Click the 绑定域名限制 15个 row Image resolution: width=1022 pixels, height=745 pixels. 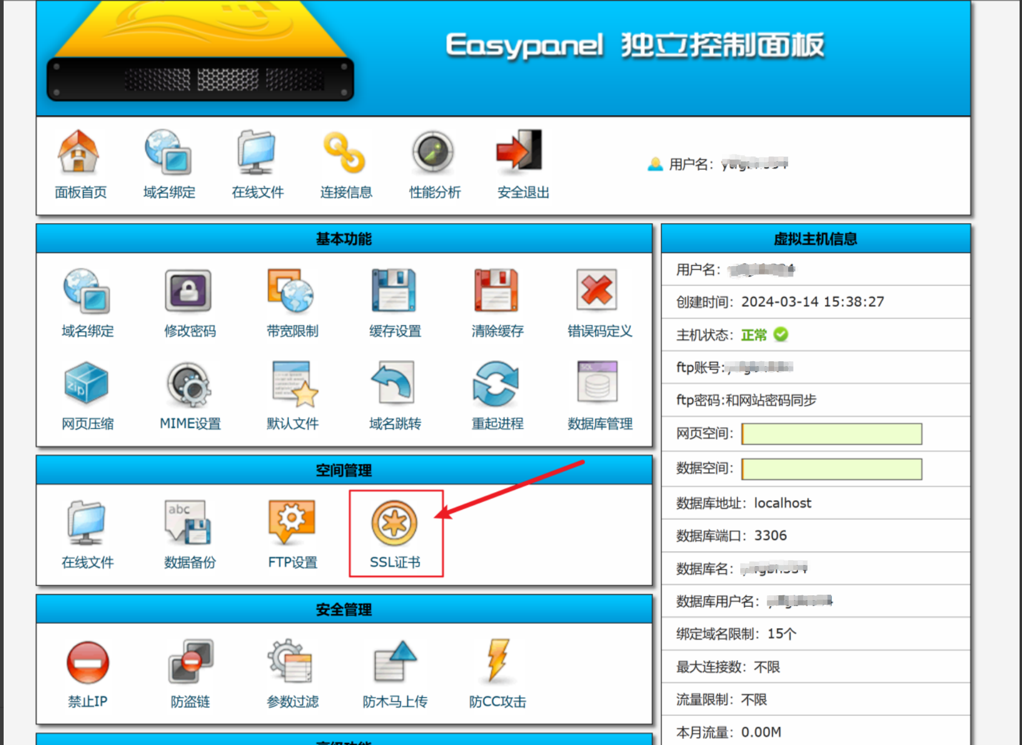[x=816, y=634]
